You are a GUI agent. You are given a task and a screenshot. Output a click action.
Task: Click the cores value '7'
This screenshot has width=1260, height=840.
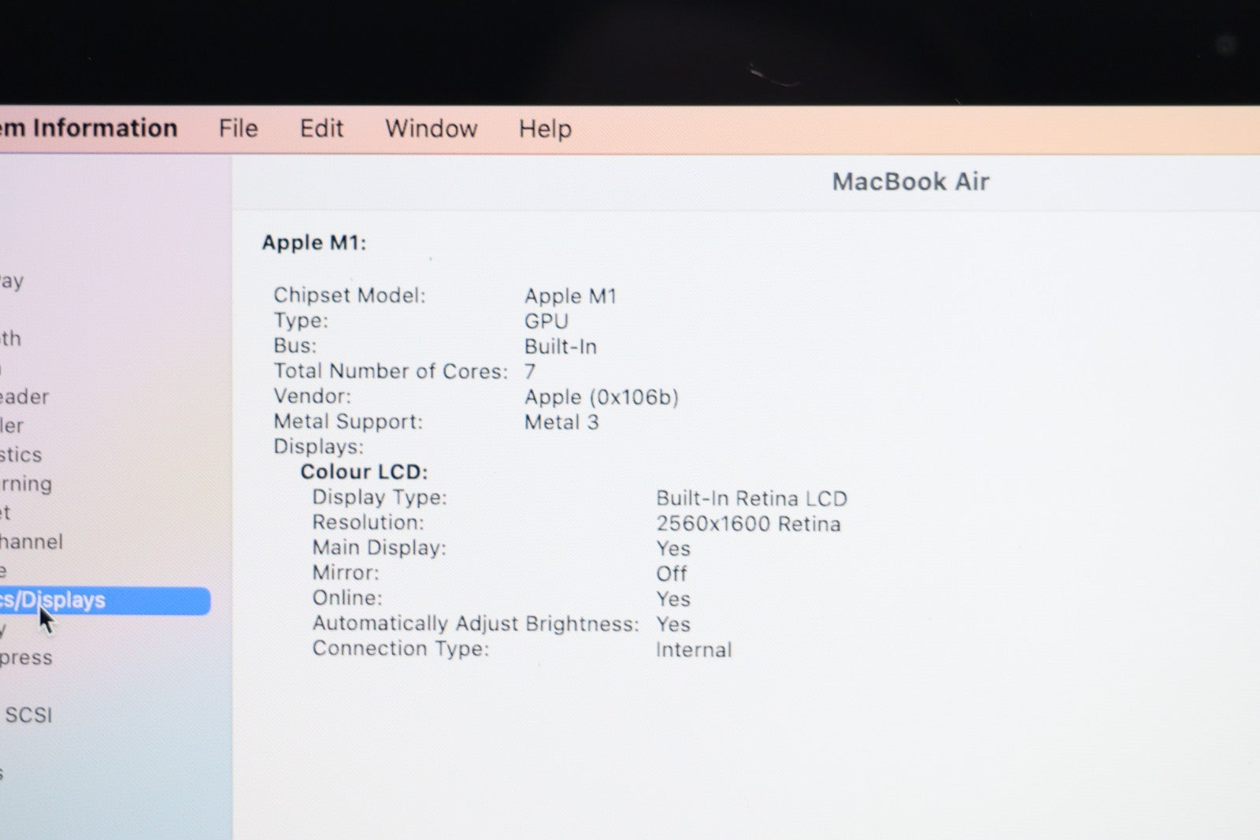pos(530,371)
